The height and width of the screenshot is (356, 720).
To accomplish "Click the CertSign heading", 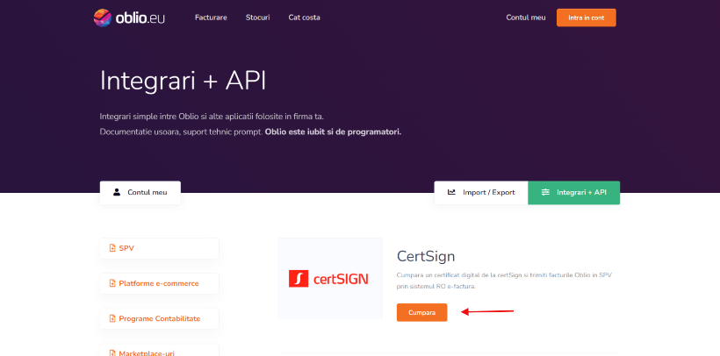I will 426,256.
